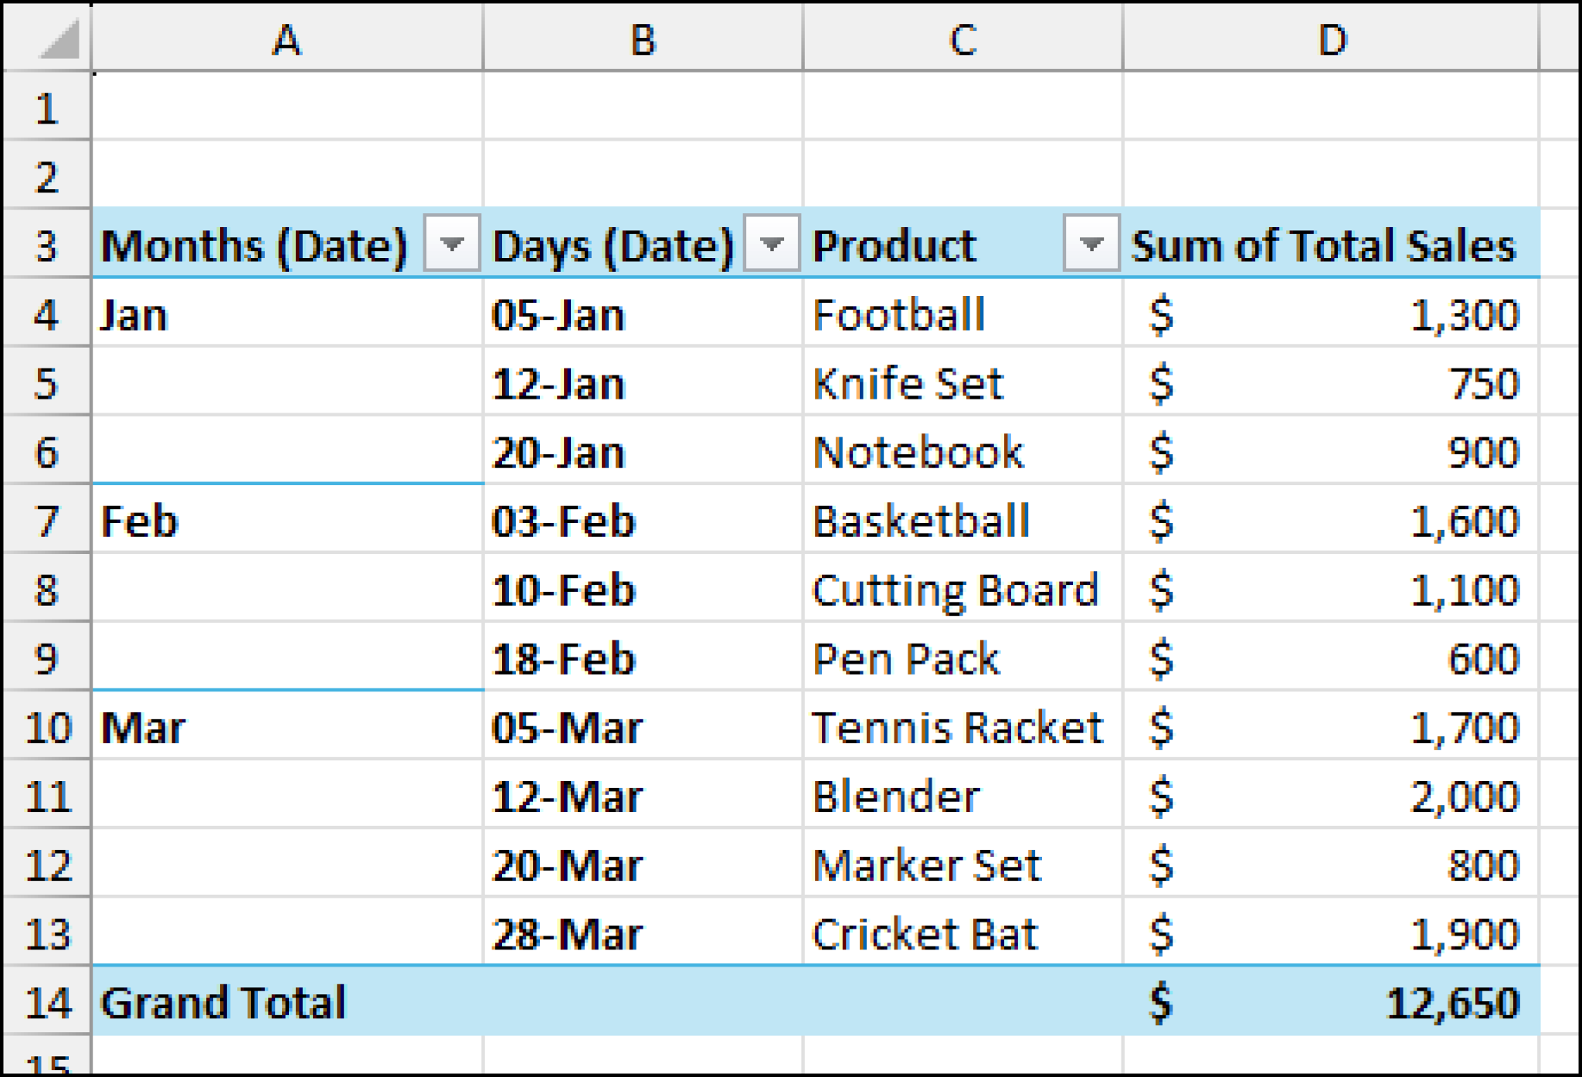The height and width of the screenshot is (1077, 1582).
Task: Open the Product filter dropdown
Action: [1091, 244]
